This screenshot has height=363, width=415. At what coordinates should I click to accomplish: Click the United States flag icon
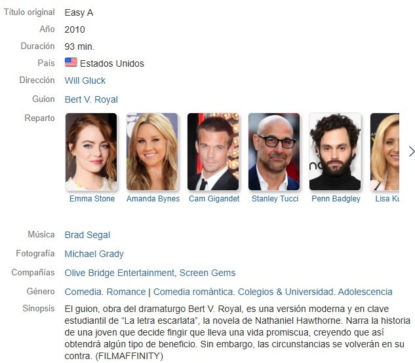click(71, 63)
